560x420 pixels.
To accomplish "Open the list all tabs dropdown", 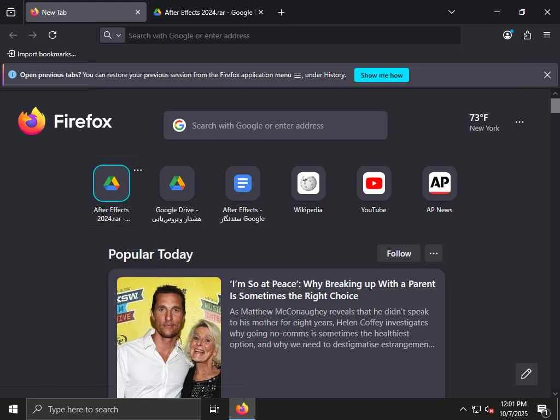I will pos(451,12).
